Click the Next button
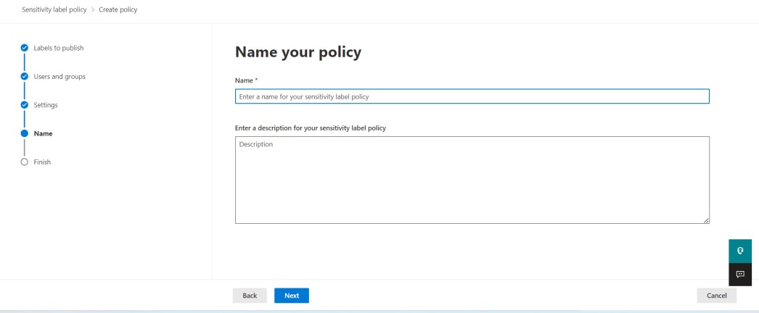Screen dimensions: 759x313 tap(292, 296)
